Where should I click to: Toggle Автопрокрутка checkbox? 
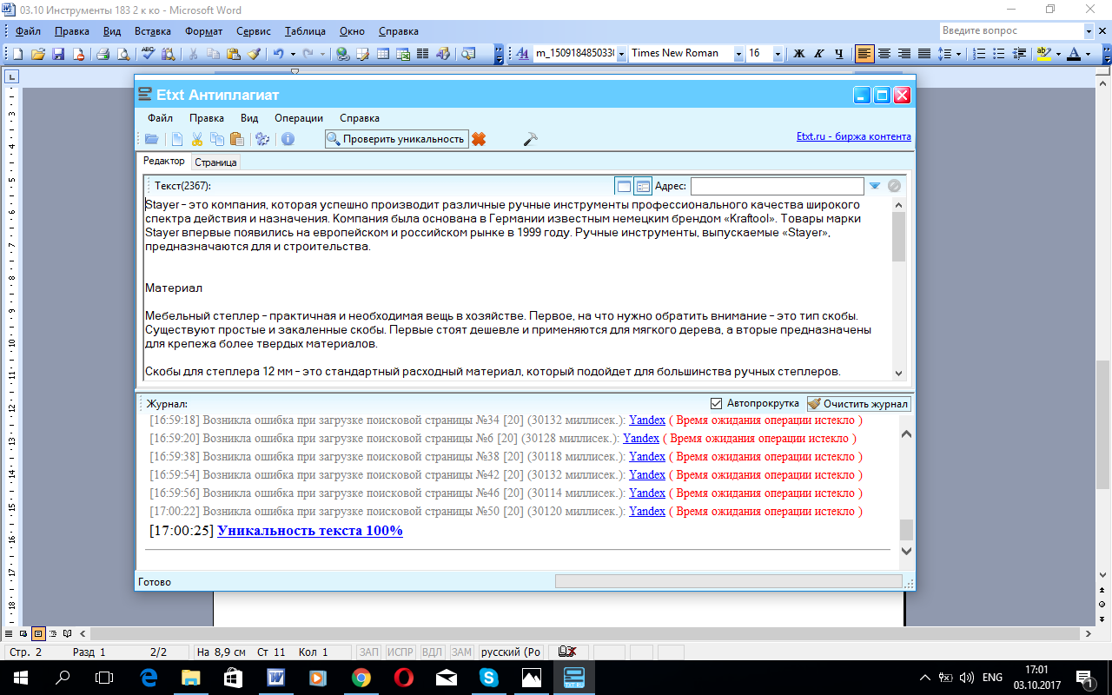717,403
